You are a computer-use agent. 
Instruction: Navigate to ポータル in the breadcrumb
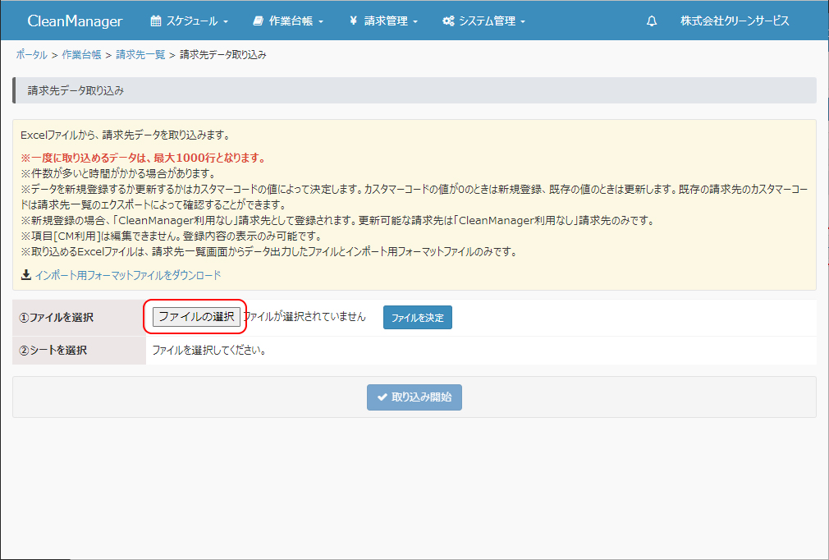[x=31, y=55]
